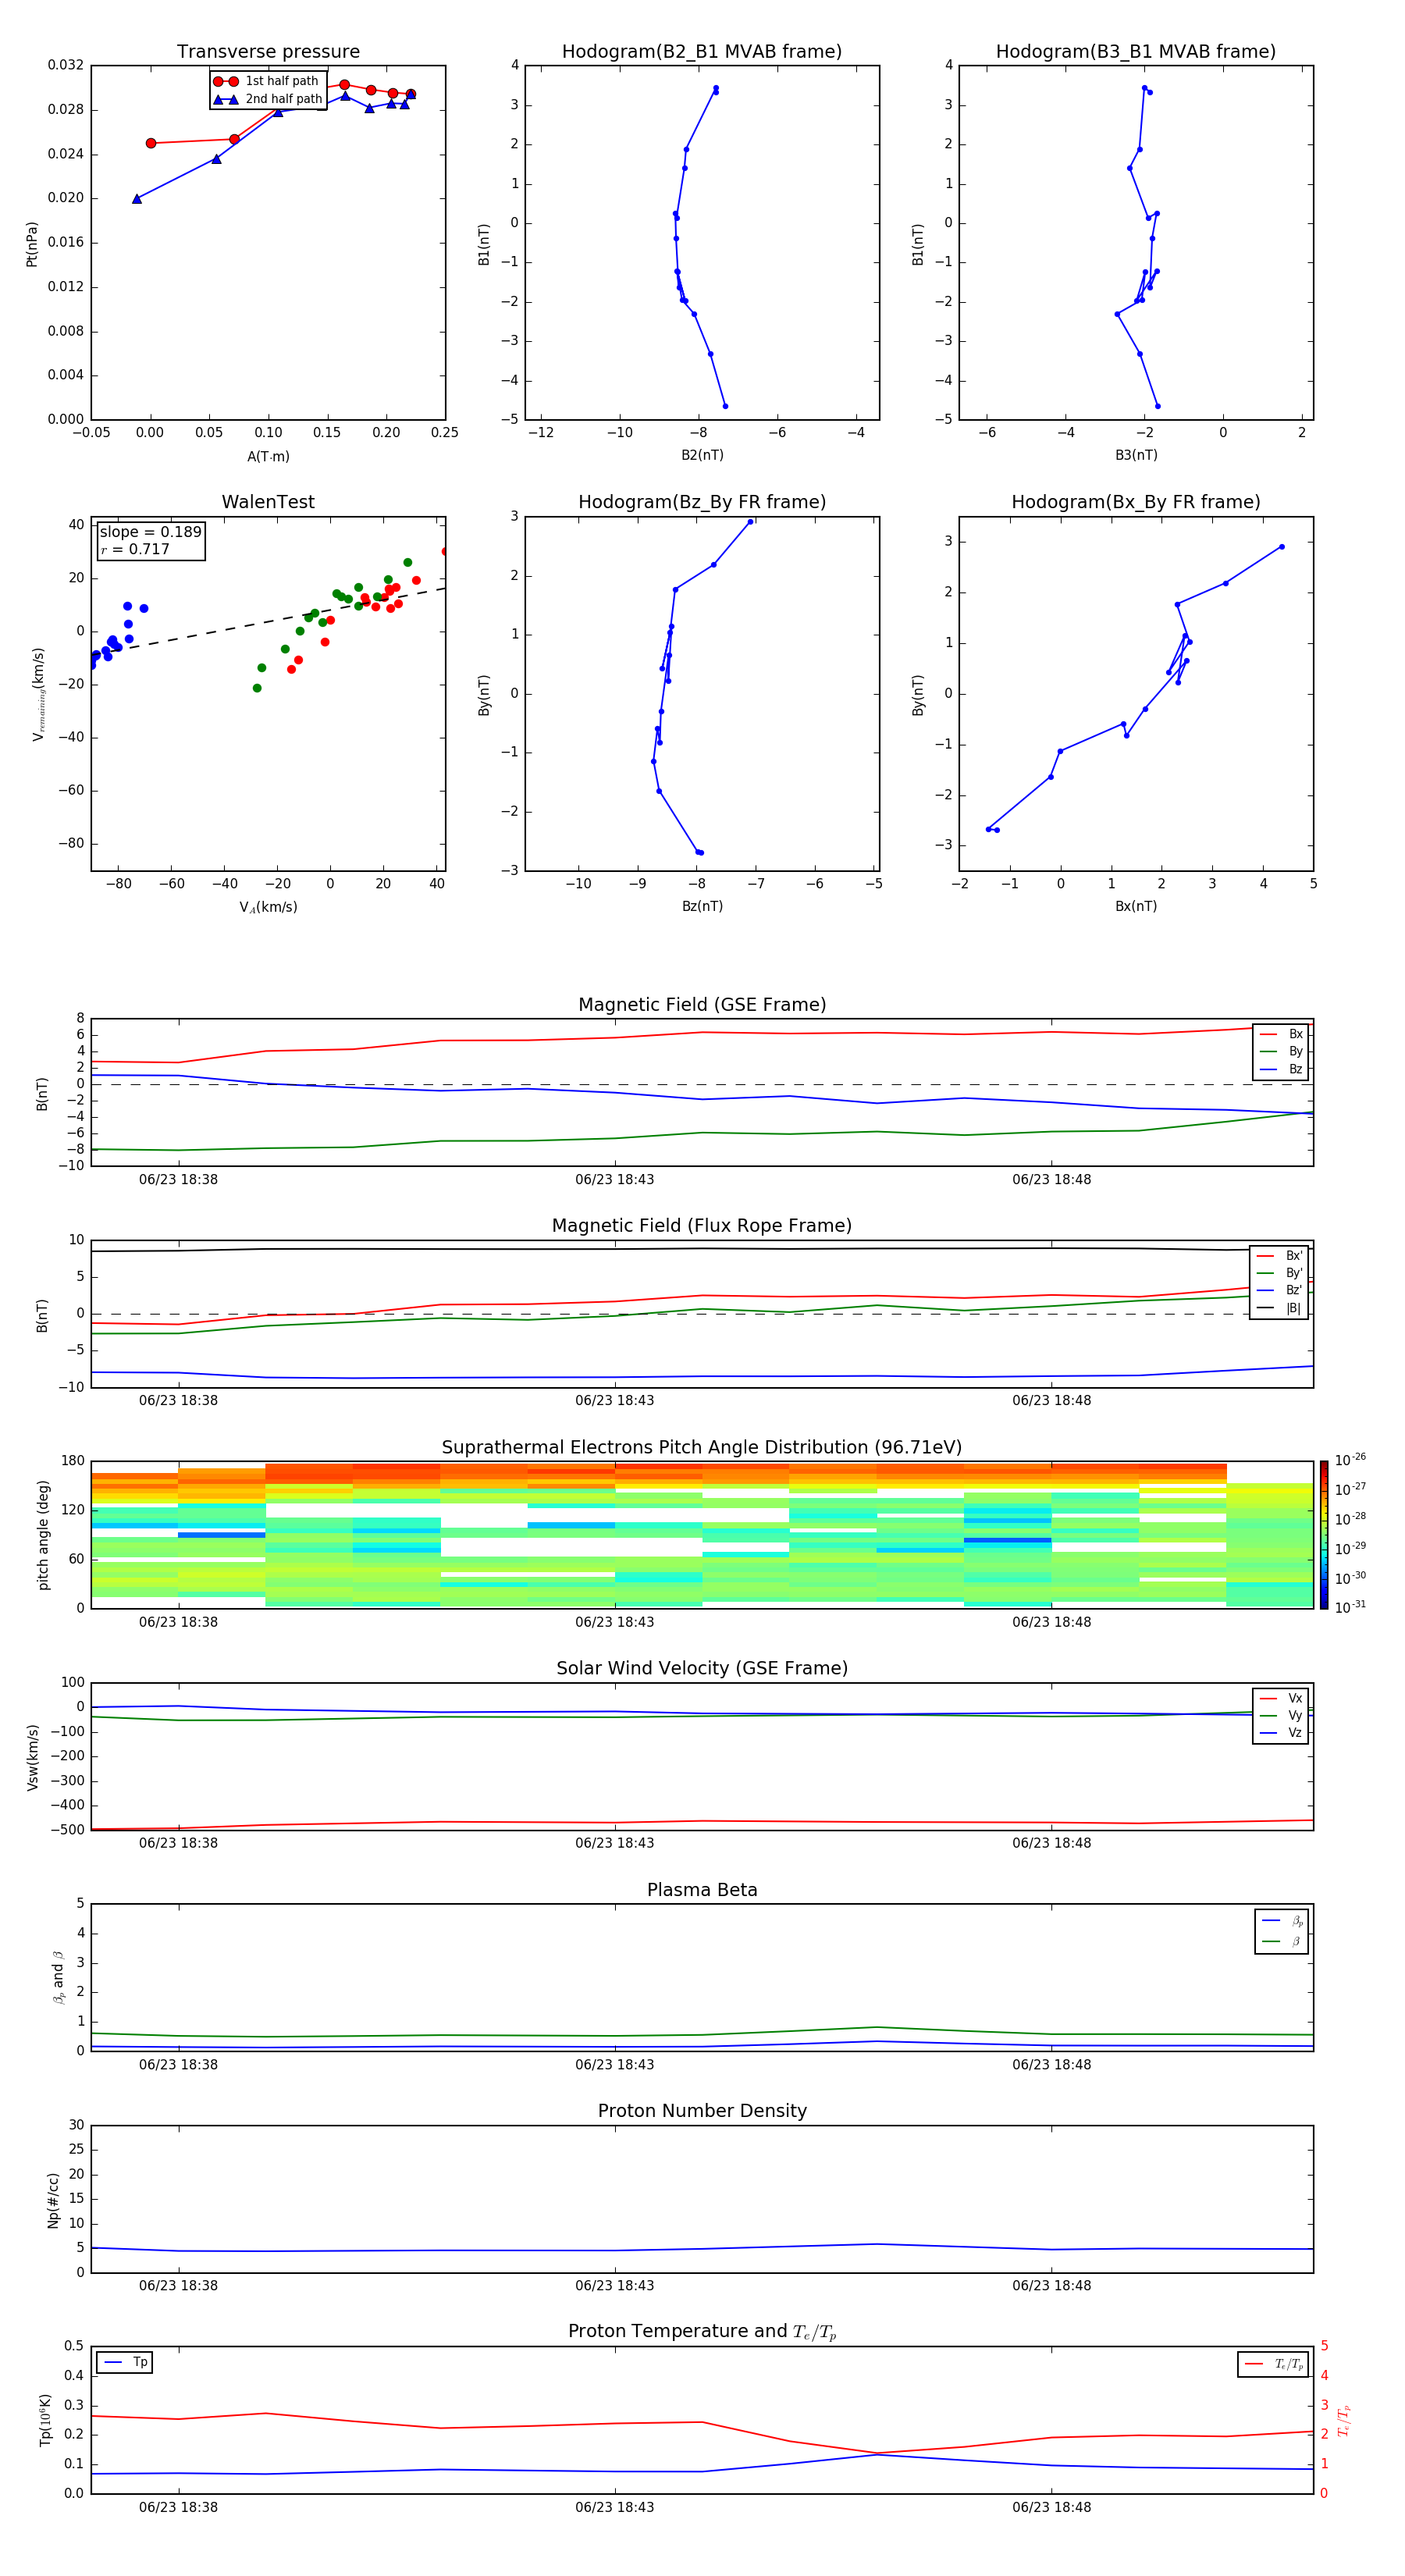Viewport: 1405px width, 2576px height.
Task: Click the βp legend entry in Plasma Beta plot
Action: point(1282,1921)
